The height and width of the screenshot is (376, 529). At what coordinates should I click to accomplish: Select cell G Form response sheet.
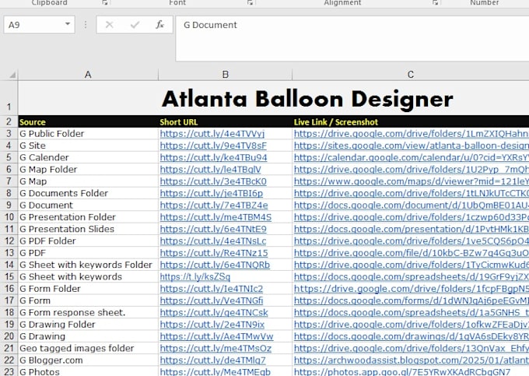click(88, 312)
